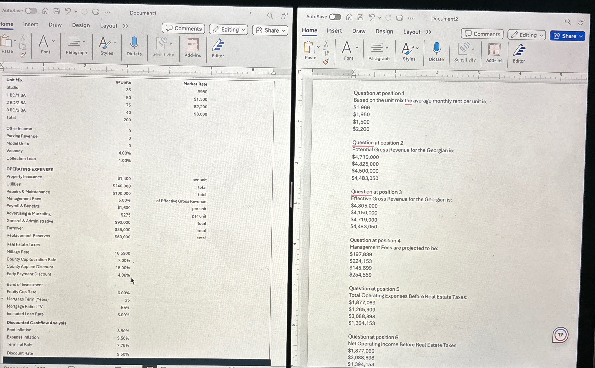Image resolution: width=595 pixels, height=368 pixels.
Task: Click the Home icon in Document1 title bar
Action: (x=45, y=11)
